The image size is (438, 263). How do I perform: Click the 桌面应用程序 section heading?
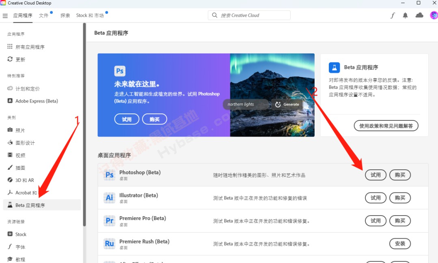point(114,155)
